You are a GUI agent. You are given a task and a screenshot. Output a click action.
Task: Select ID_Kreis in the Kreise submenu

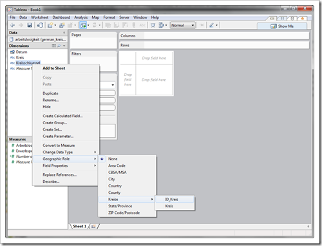coord(175,199)
